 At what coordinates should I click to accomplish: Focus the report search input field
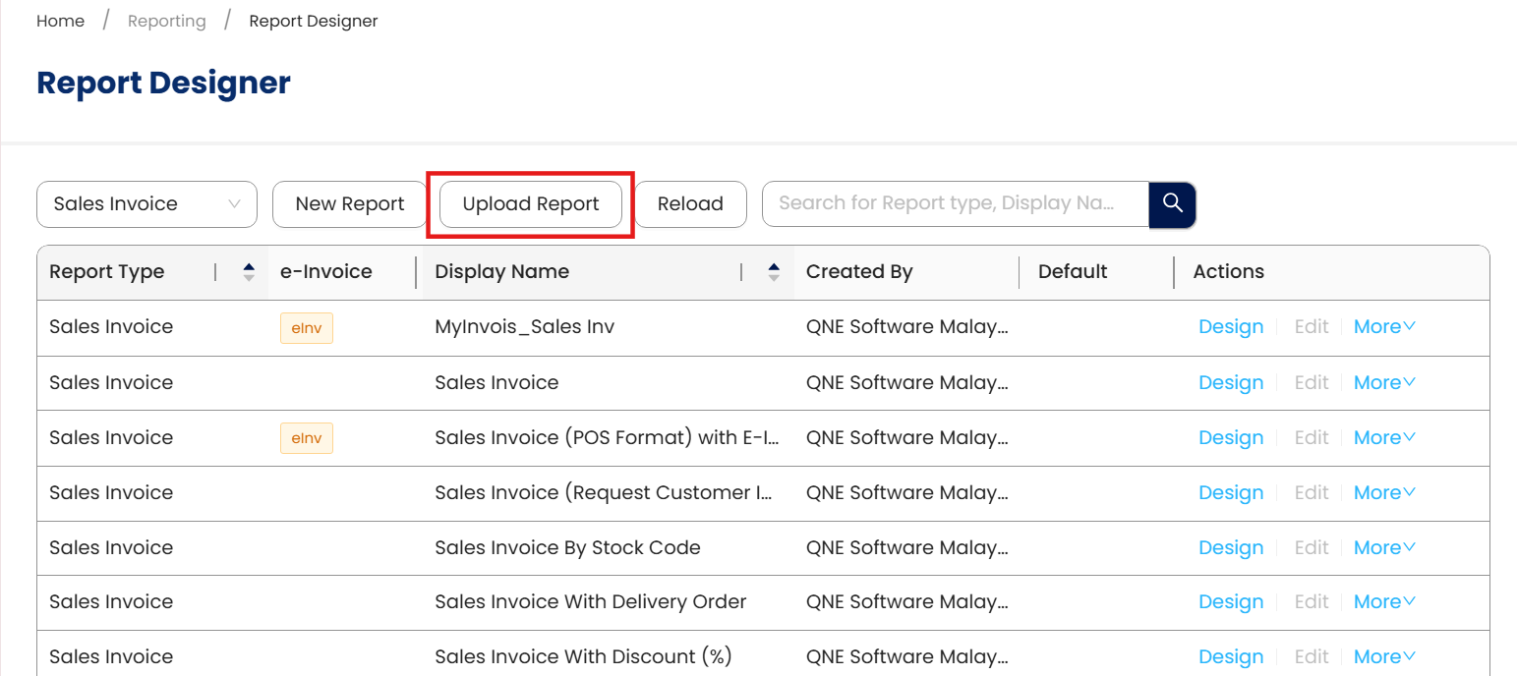point(954,204)
